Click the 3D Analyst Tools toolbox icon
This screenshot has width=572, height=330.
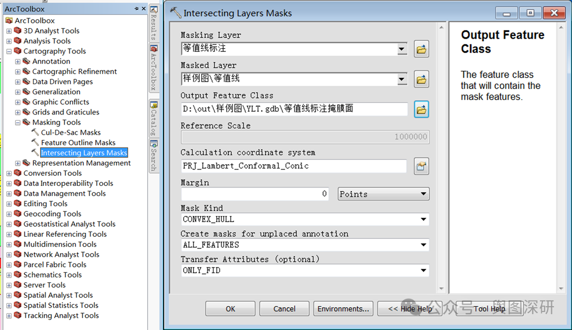coord(17,31)
